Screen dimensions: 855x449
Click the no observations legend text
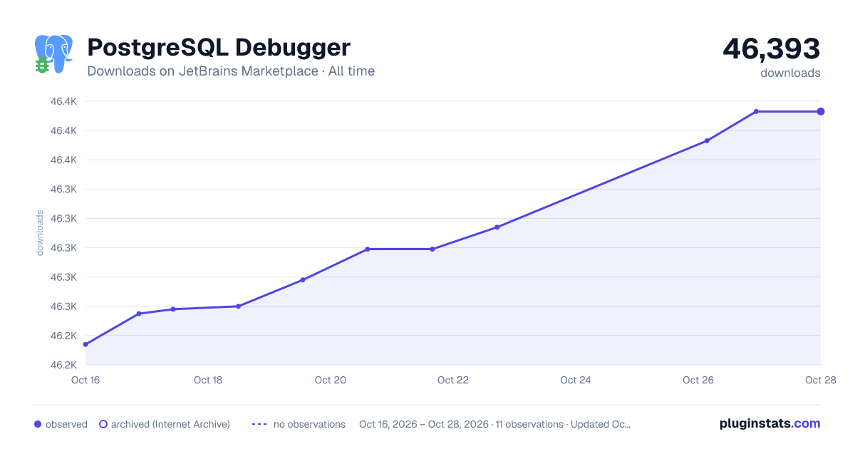309,424
